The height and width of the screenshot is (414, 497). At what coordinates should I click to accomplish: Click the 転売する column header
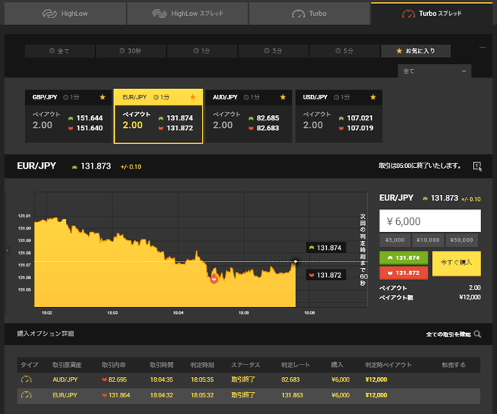point(454,365)
